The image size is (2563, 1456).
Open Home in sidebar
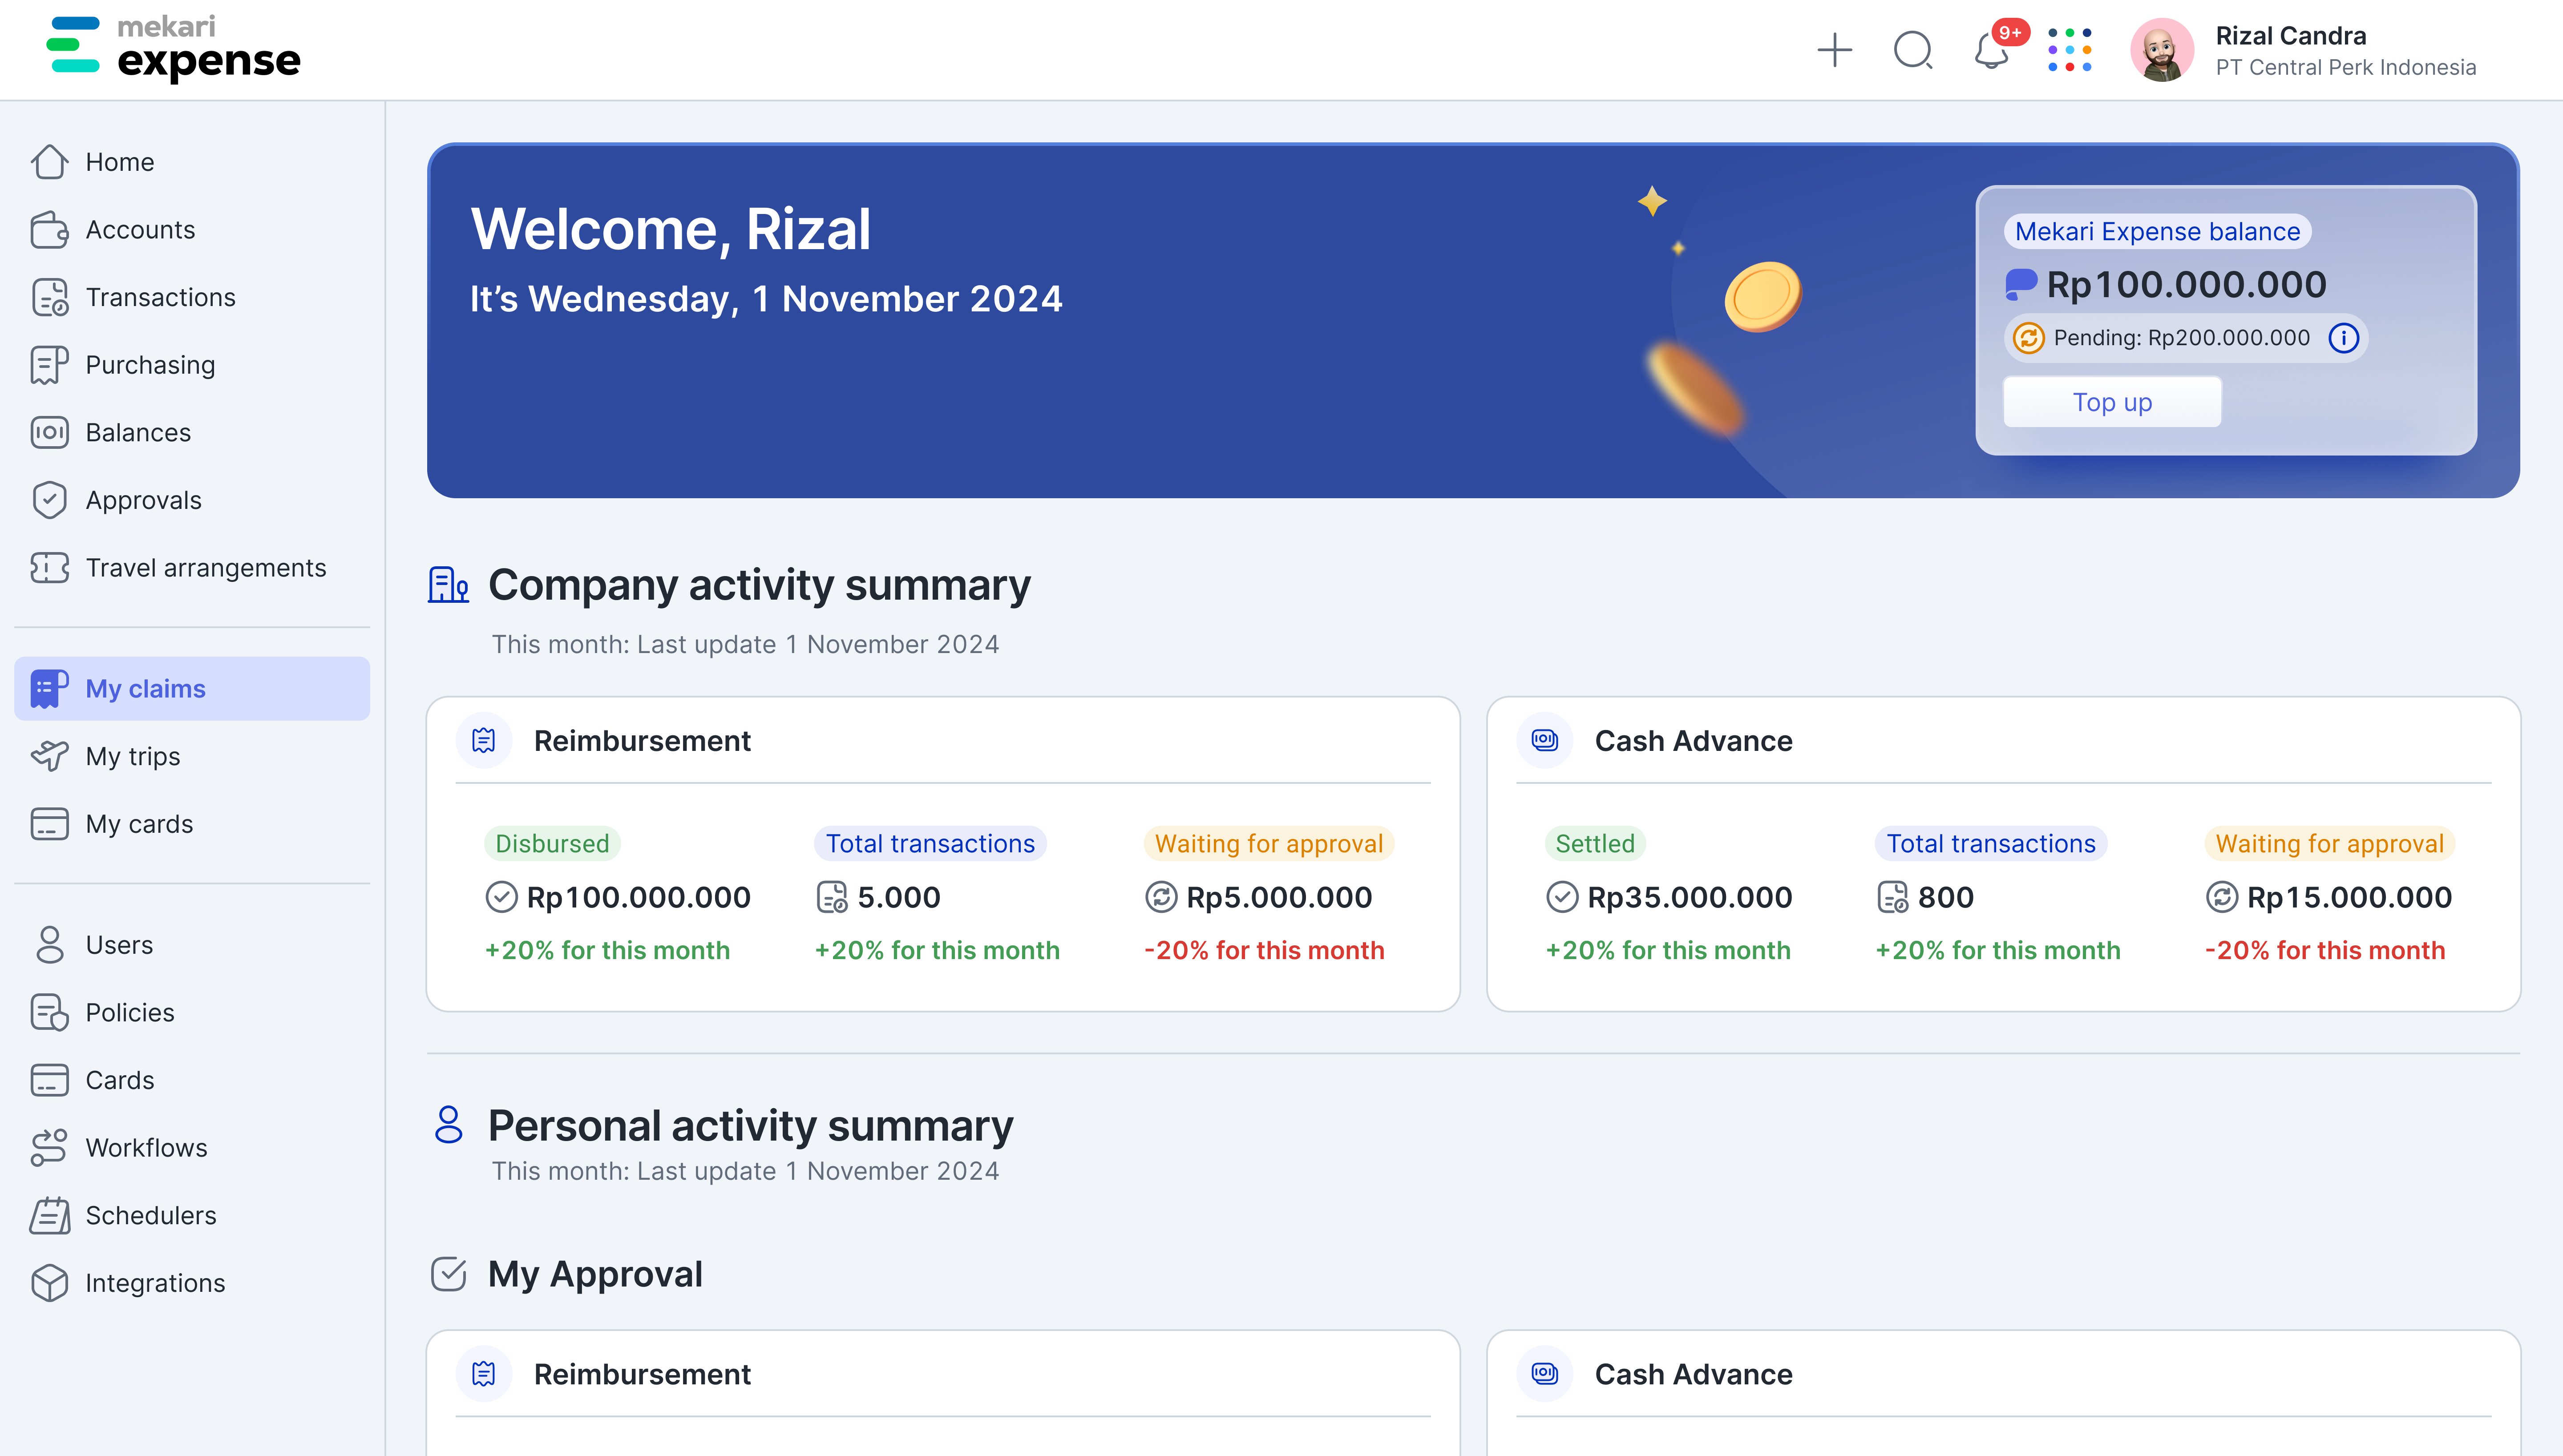pyautogui.click(x=119, y=162)
